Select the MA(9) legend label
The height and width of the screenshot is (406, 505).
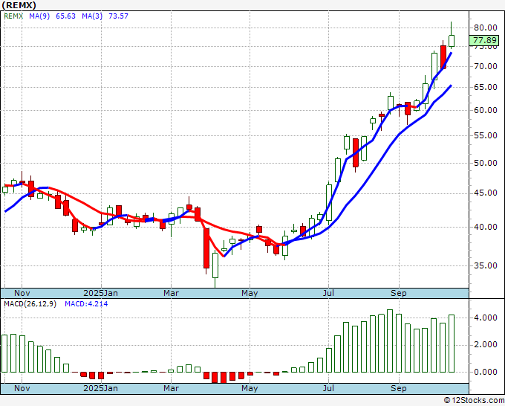tap(39, 16)
